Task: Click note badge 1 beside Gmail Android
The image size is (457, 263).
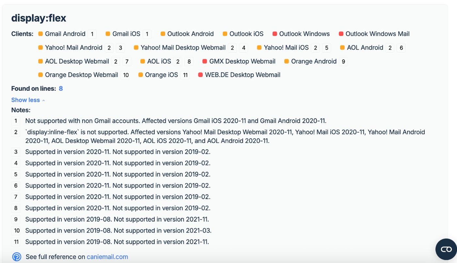Action: 92,34
